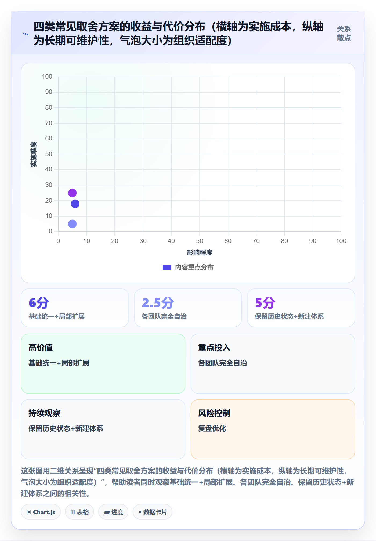The width and height of the screenshot is (376, 541).
Task: Click the 重点投入 quadrant heading
Action: [x=214, y=348]
